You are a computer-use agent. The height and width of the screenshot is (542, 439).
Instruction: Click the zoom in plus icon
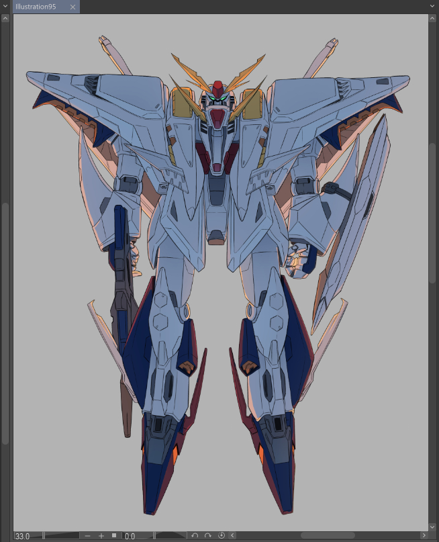101,536
